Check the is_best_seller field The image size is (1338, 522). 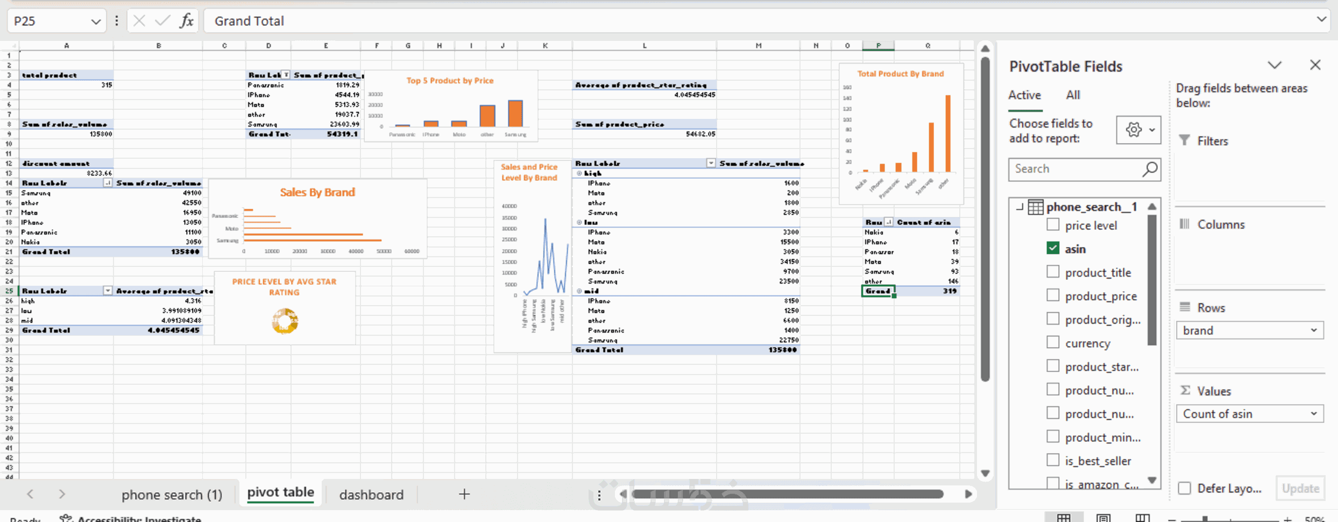[1053, 460]
